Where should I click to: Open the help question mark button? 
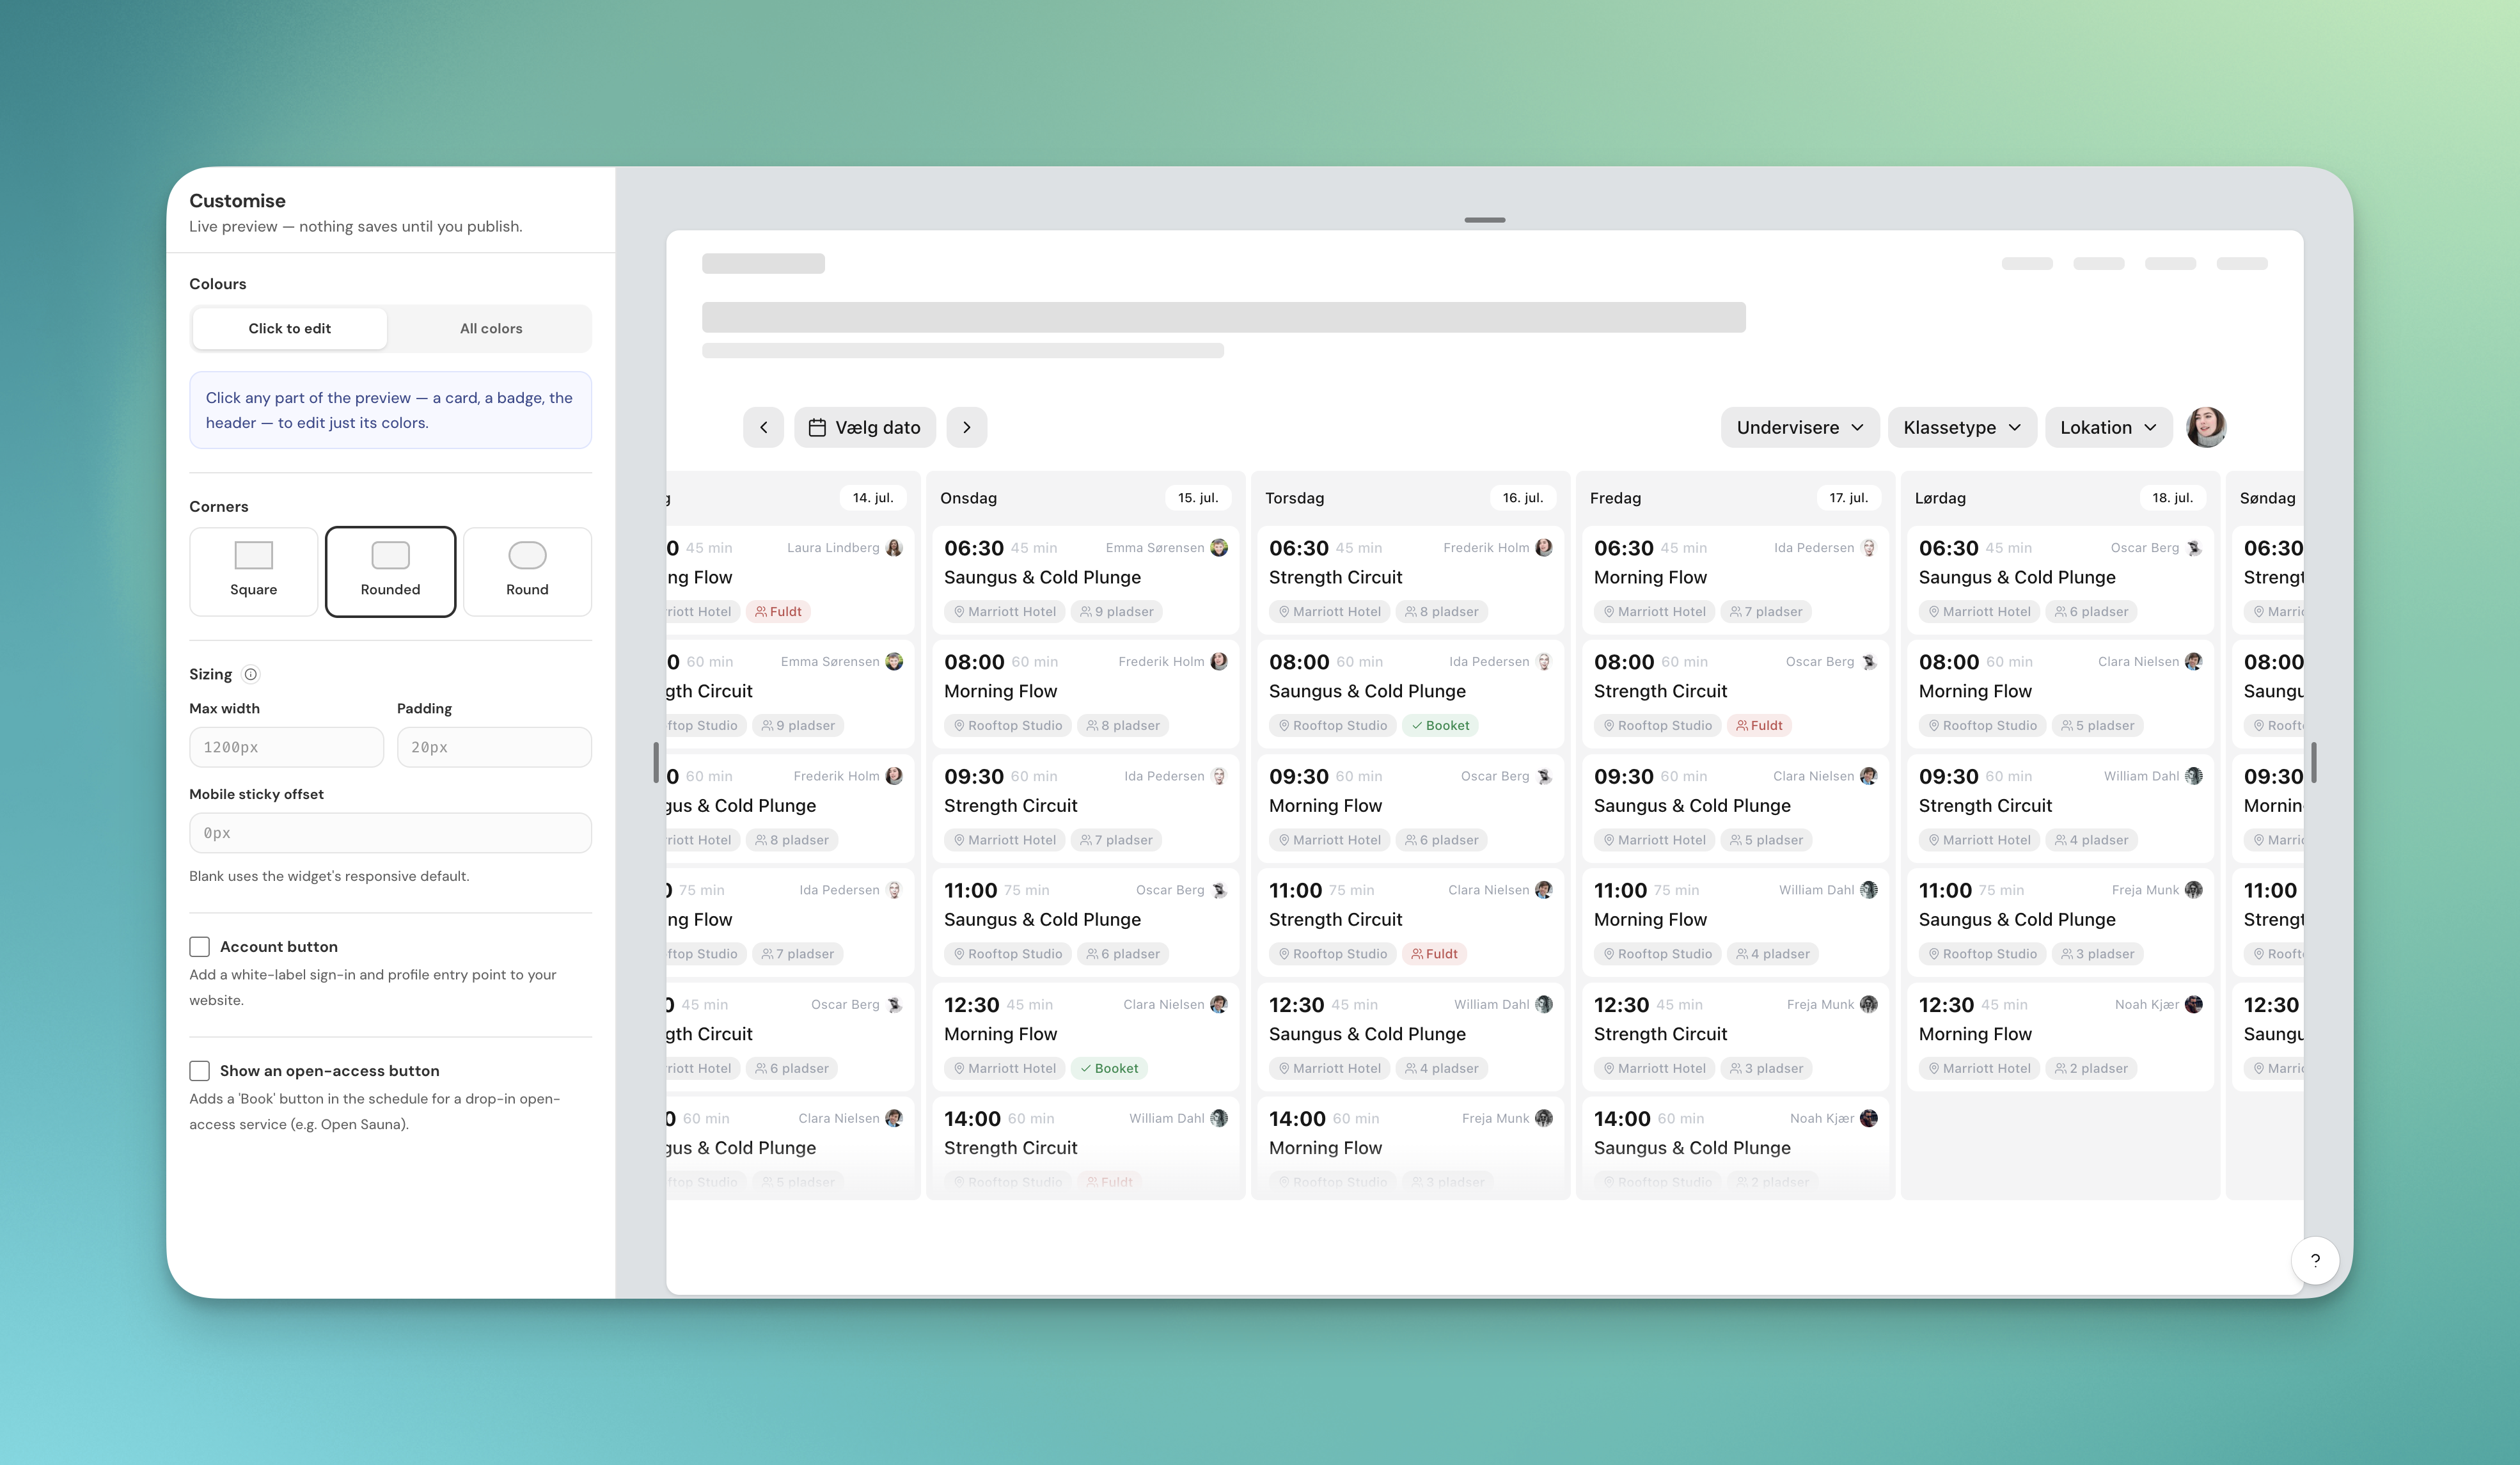(2314, 1260)
